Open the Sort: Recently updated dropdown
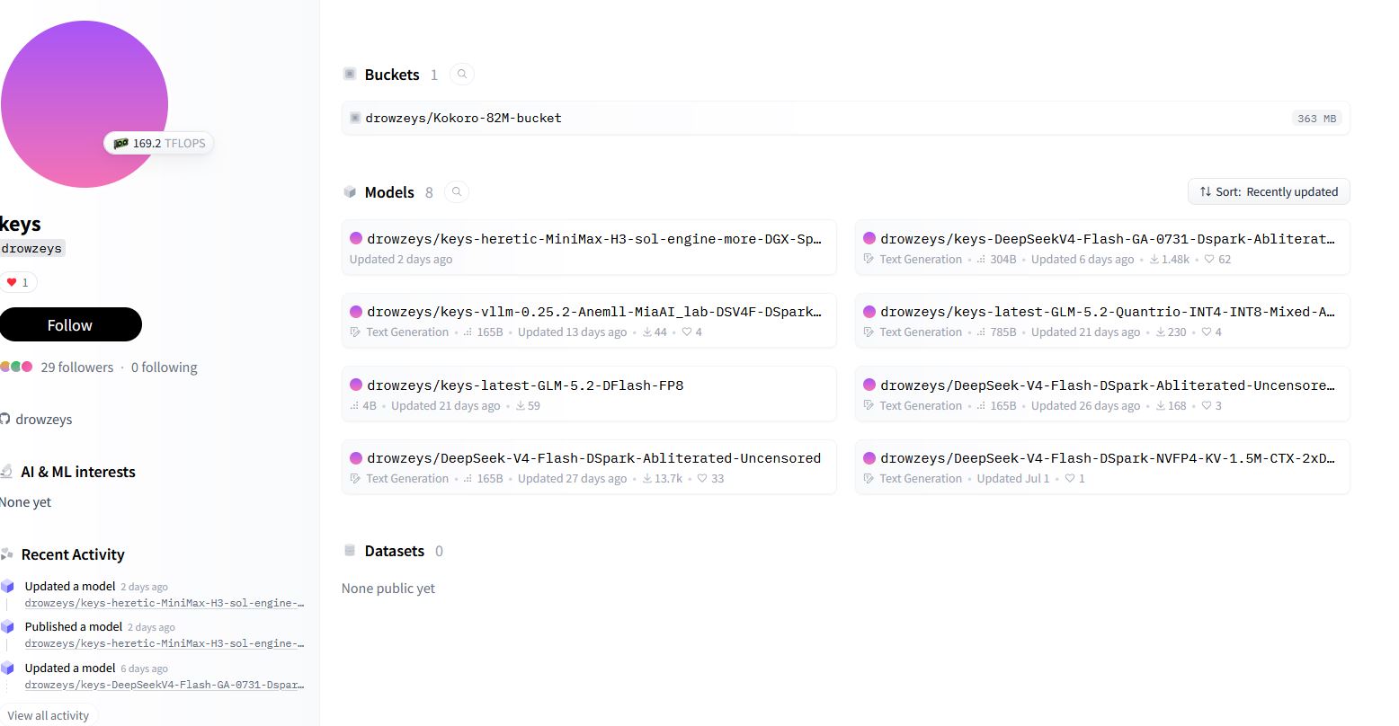The height and width of the screenshot is (726, 1399). click(x=1269, y=191)
